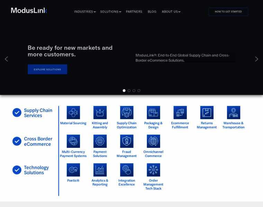Click the Warehouse & Transportation text link
This screenshot has height=207, width=263.
click(x=234, y=125)
